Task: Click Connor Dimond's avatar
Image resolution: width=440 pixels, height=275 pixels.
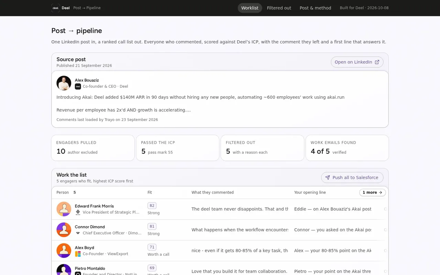Action: click(x=64, y=230)
